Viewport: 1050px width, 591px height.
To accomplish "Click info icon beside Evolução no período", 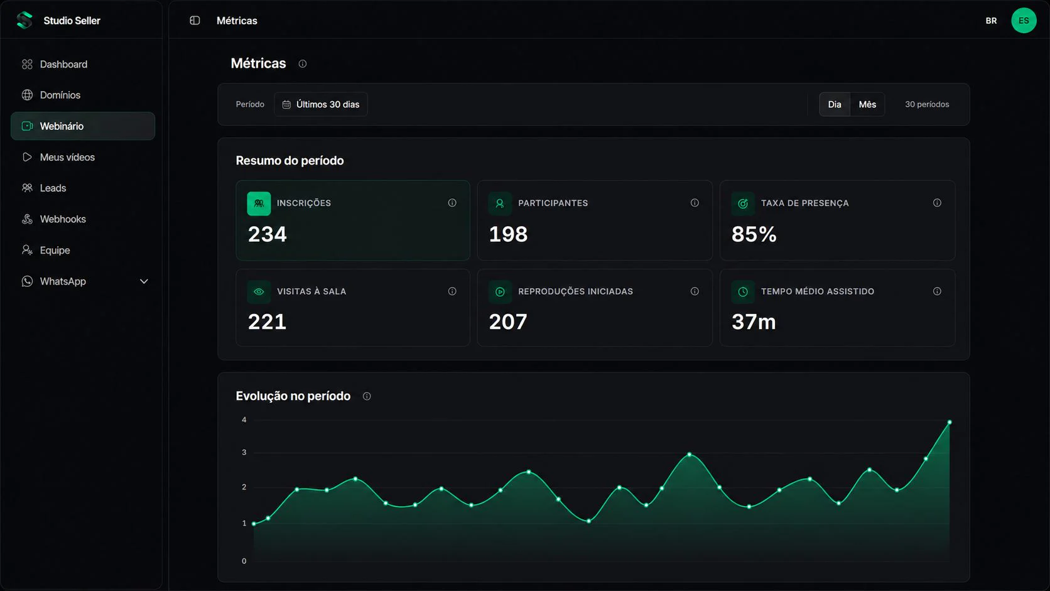I will (367, 396).
